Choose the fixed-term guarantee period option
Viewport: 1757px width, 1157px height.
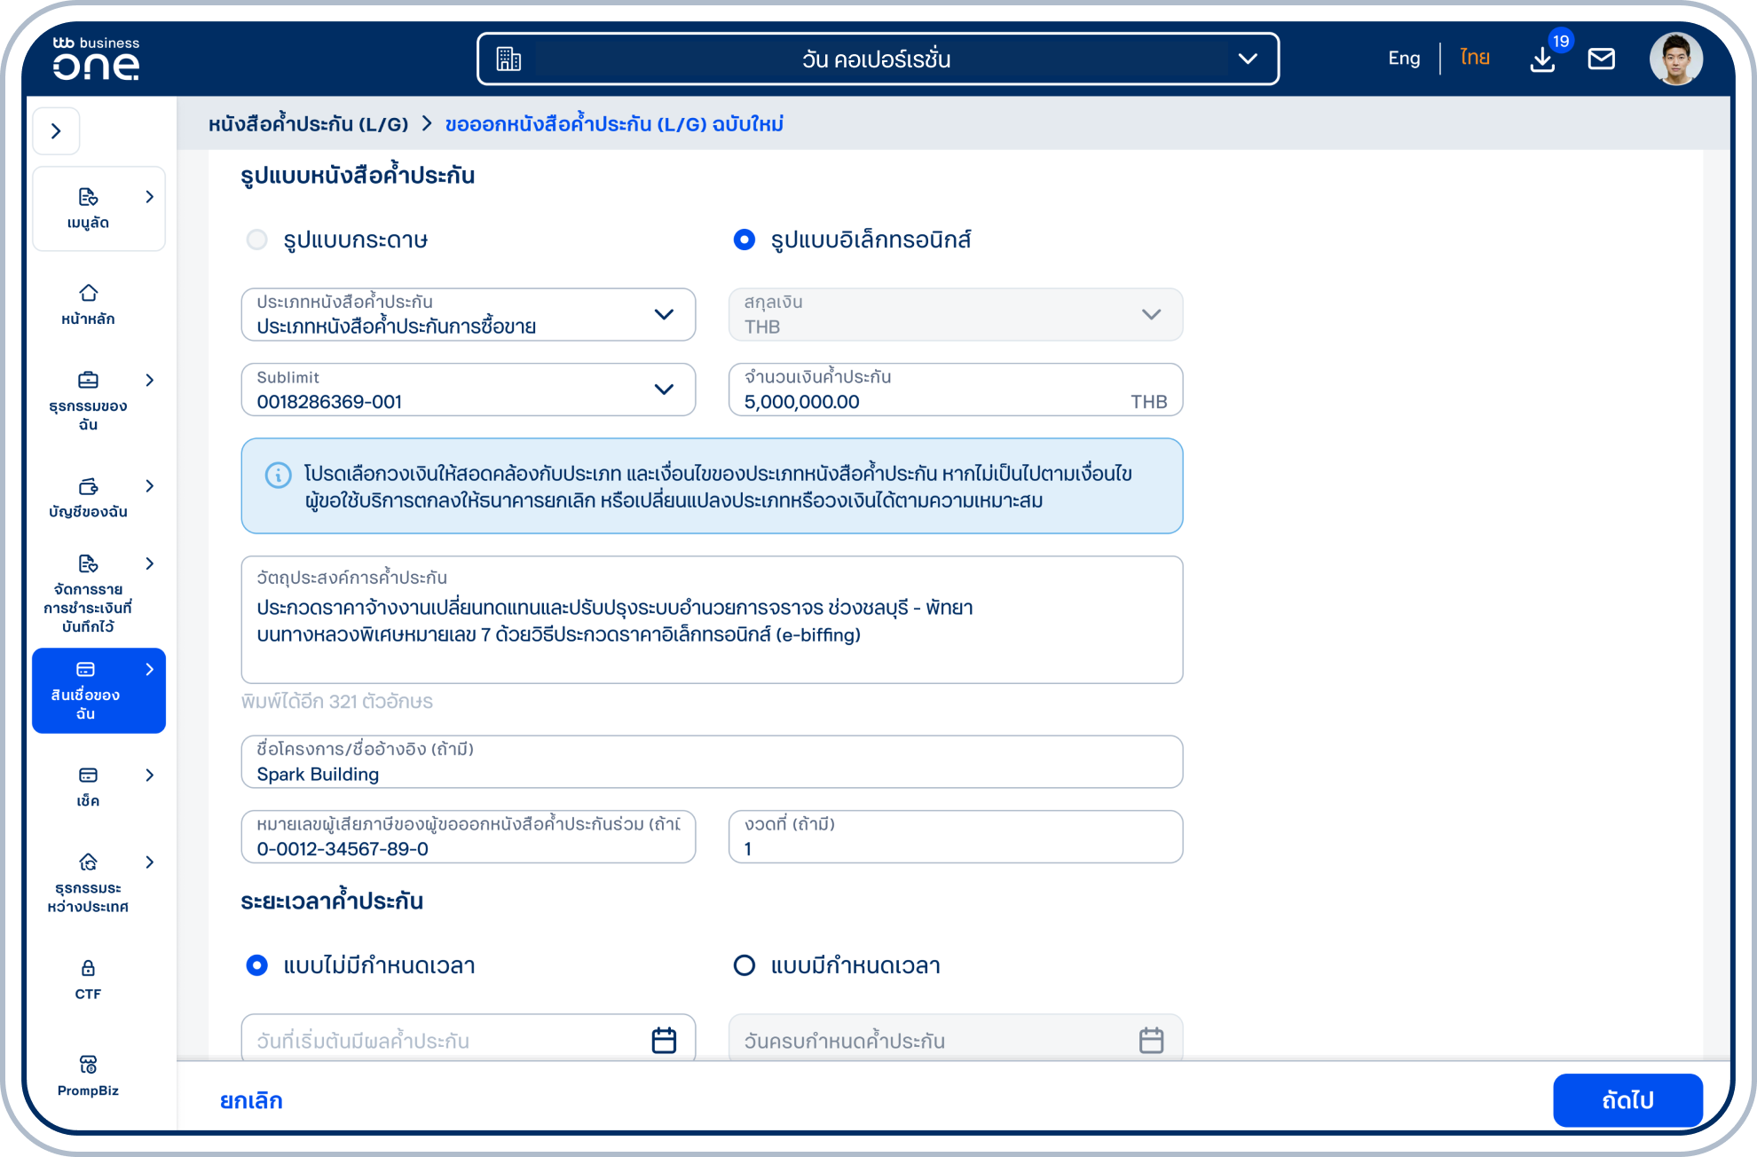coord(745,965)
